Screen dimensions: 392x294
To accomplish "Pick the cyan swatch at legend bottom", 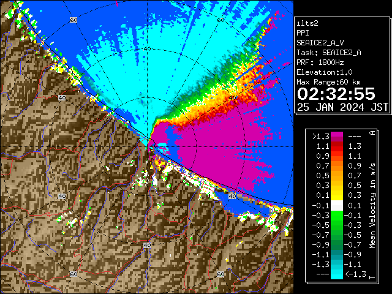I will tap(337, 274).
